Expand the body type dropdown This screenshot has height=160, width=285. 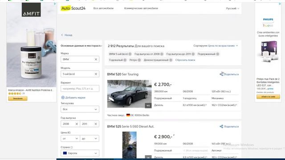tap(80, 109)
